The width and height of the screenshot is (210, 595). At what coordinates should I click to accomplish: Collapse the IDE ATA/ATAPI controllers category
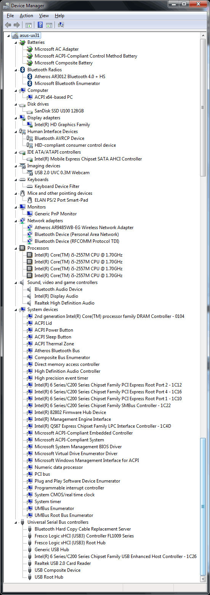coord(16,152)
